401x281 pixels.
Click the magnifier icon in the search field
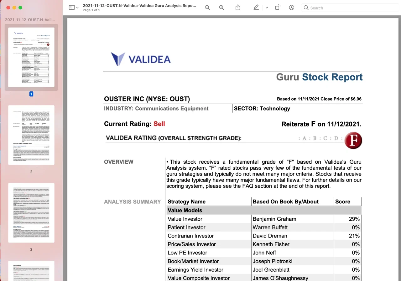point(306,8)
